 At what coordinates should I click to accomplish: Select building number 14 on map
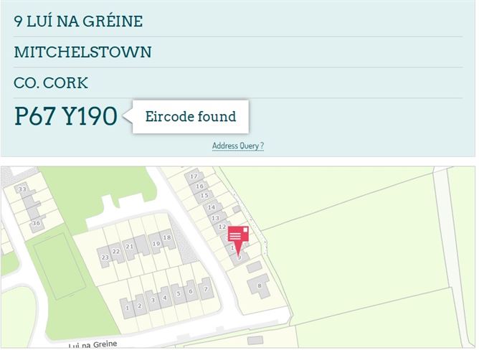coord(212,207)
